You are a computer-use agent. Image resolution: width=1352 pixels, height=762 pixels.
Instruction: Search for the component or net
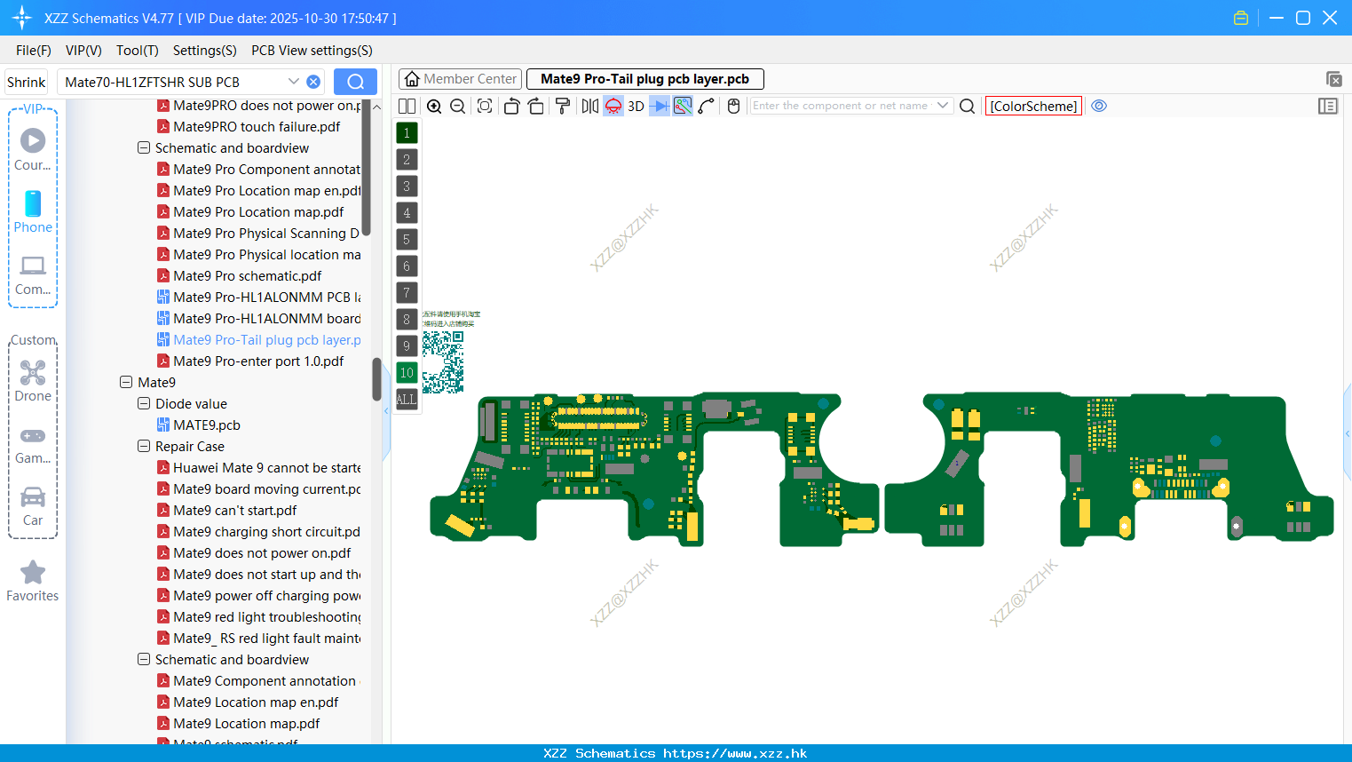pyautogui.click(x=968, y=107)
